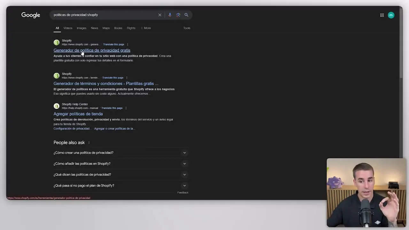
Task: Open 'Agregar políticas de tienda' result
Action: pos(78,114)
